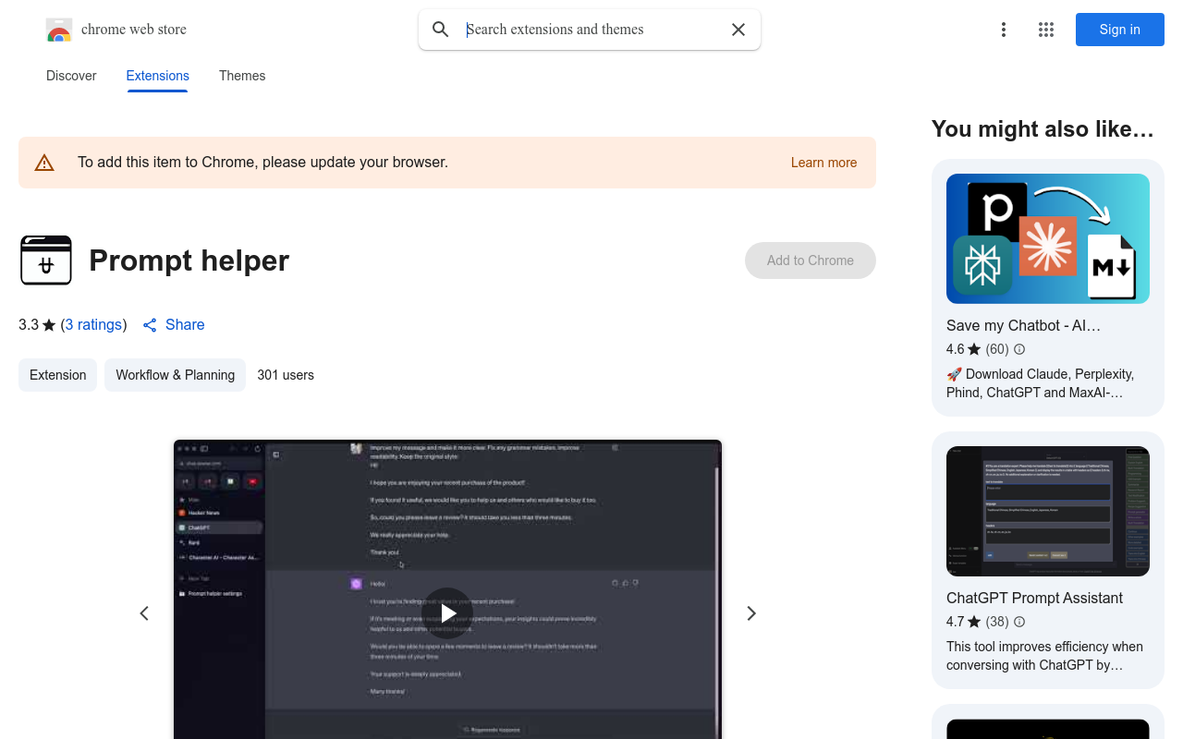Focus the Search extensions and themes field
Viewport: 1183px width, 739px height.
pyautogui.click(x=591, y=30)
